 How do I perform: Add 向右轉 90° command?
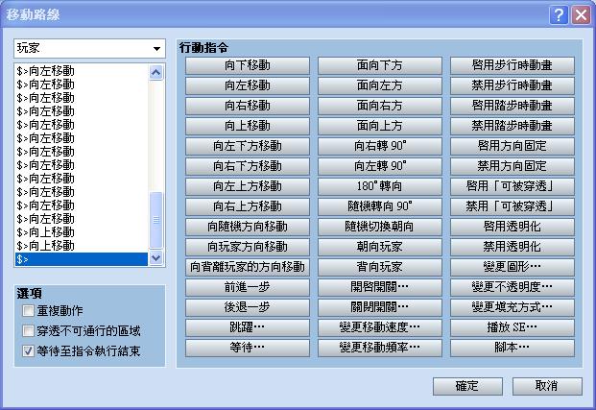tap(380, 146)
